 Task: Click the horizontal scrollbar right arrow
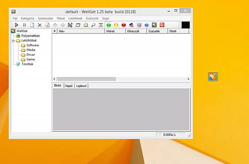tap(188, 79)
